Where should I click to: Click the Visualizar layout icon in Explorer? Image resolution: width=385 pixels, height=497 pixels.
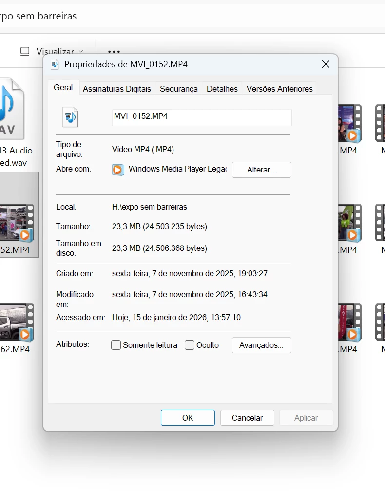25,51
